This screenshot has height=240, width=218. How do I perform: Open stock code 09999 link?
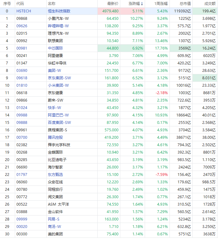point(22,219)
